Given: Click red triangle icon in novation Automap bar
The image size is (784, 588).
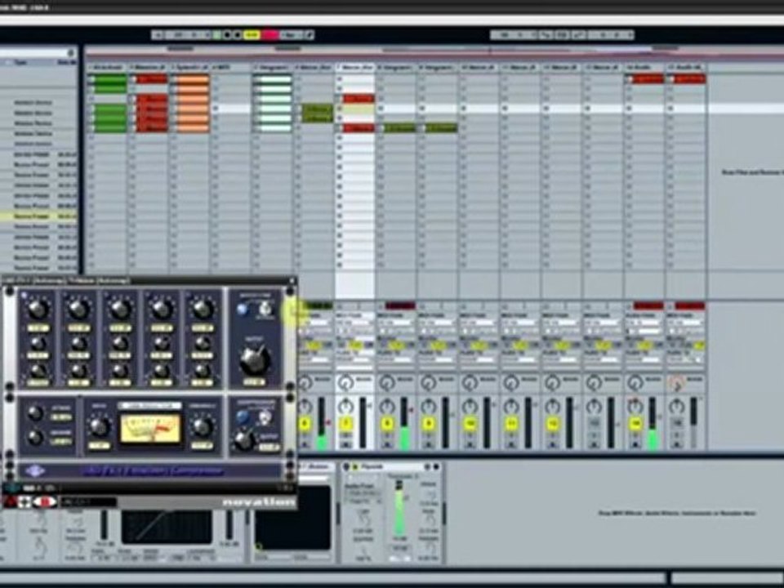Looking at the screenshot, I should (x=10, y=501).
